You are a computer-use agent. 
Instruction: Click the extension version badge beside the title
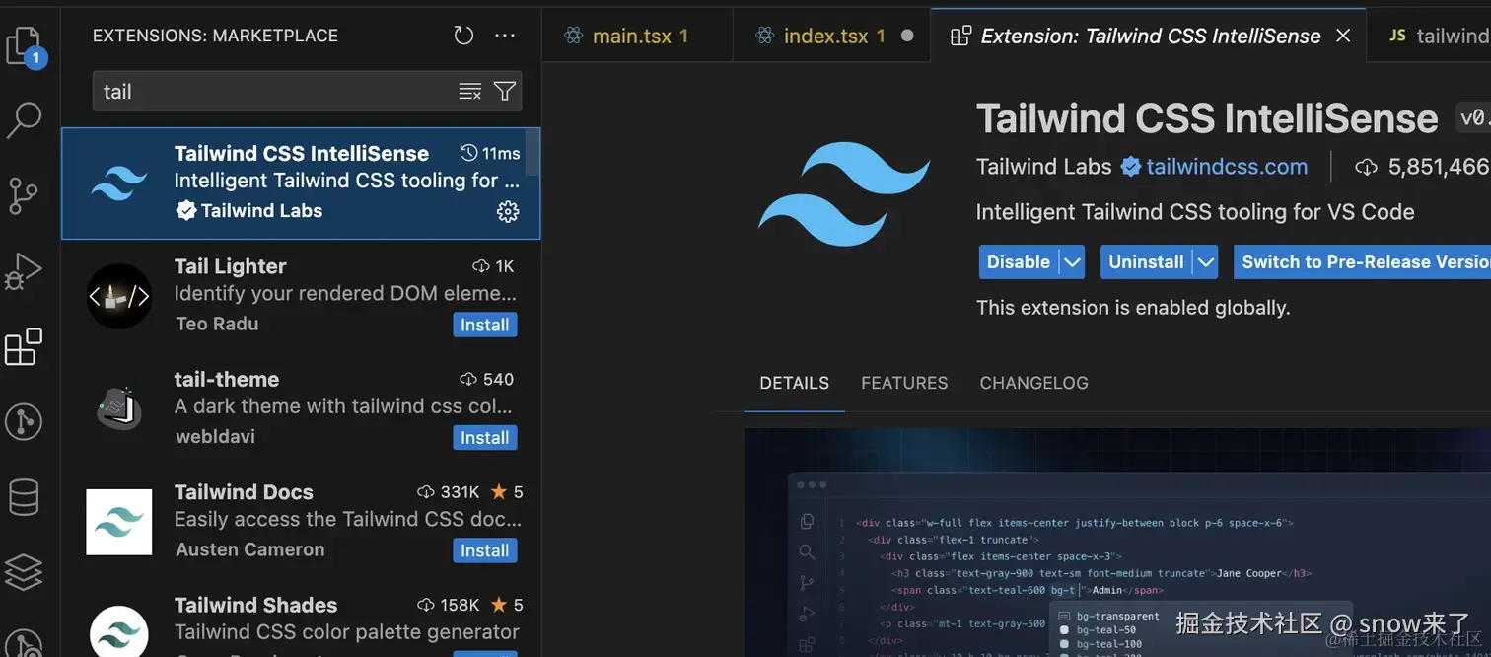1473,118
